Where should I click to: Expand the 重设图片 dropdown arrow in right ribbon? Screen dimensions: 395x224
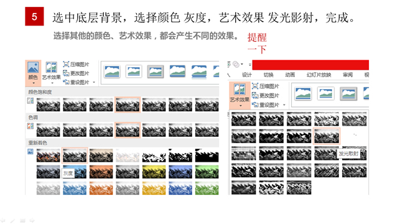[x=284, y=105]
